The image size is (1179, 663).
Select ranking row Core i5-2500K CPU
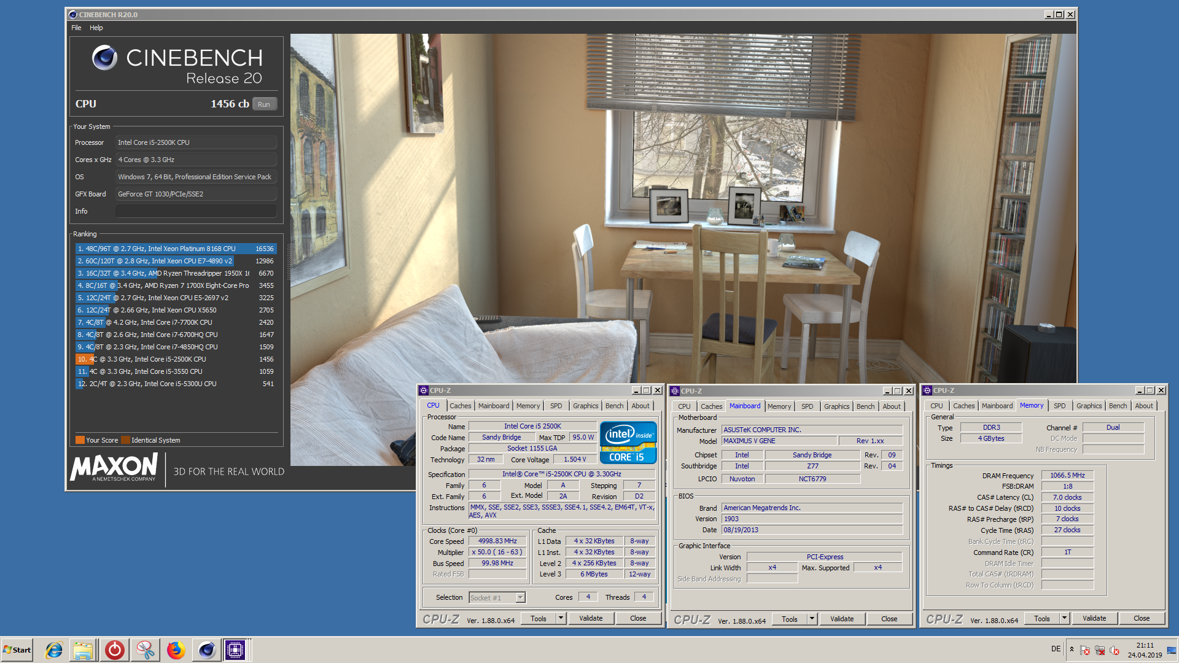point(176,359)
